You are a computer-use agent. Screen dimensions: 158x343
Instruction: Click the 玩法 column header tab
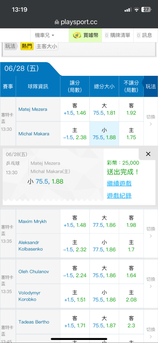(150, 86)
